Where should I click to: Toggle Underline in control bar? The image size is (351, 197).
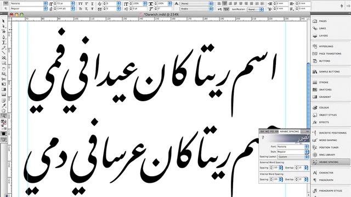[92, 4]
